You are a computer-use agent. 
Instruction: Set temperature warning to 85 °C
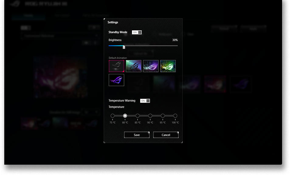(x=138, y=116)
